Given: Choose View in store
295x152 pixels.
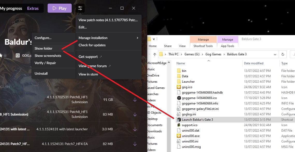Looking at the screenshot, I should coord(88,74).
